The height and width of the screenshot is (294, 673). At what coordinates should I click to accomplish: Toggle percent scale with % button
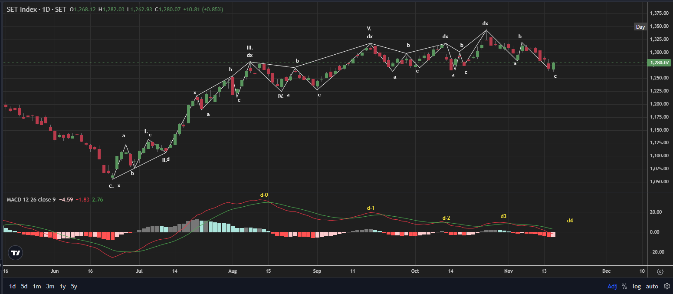[624, 286]
